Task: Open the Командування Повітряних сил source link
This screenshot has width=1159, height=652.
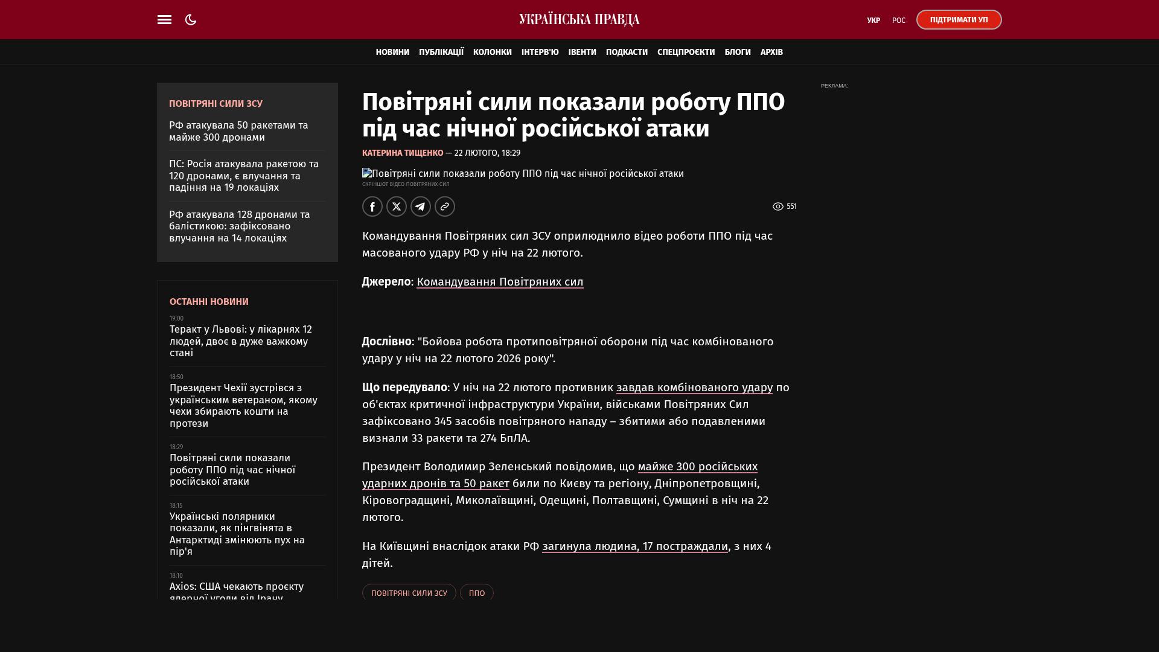Action: point(500,282)
